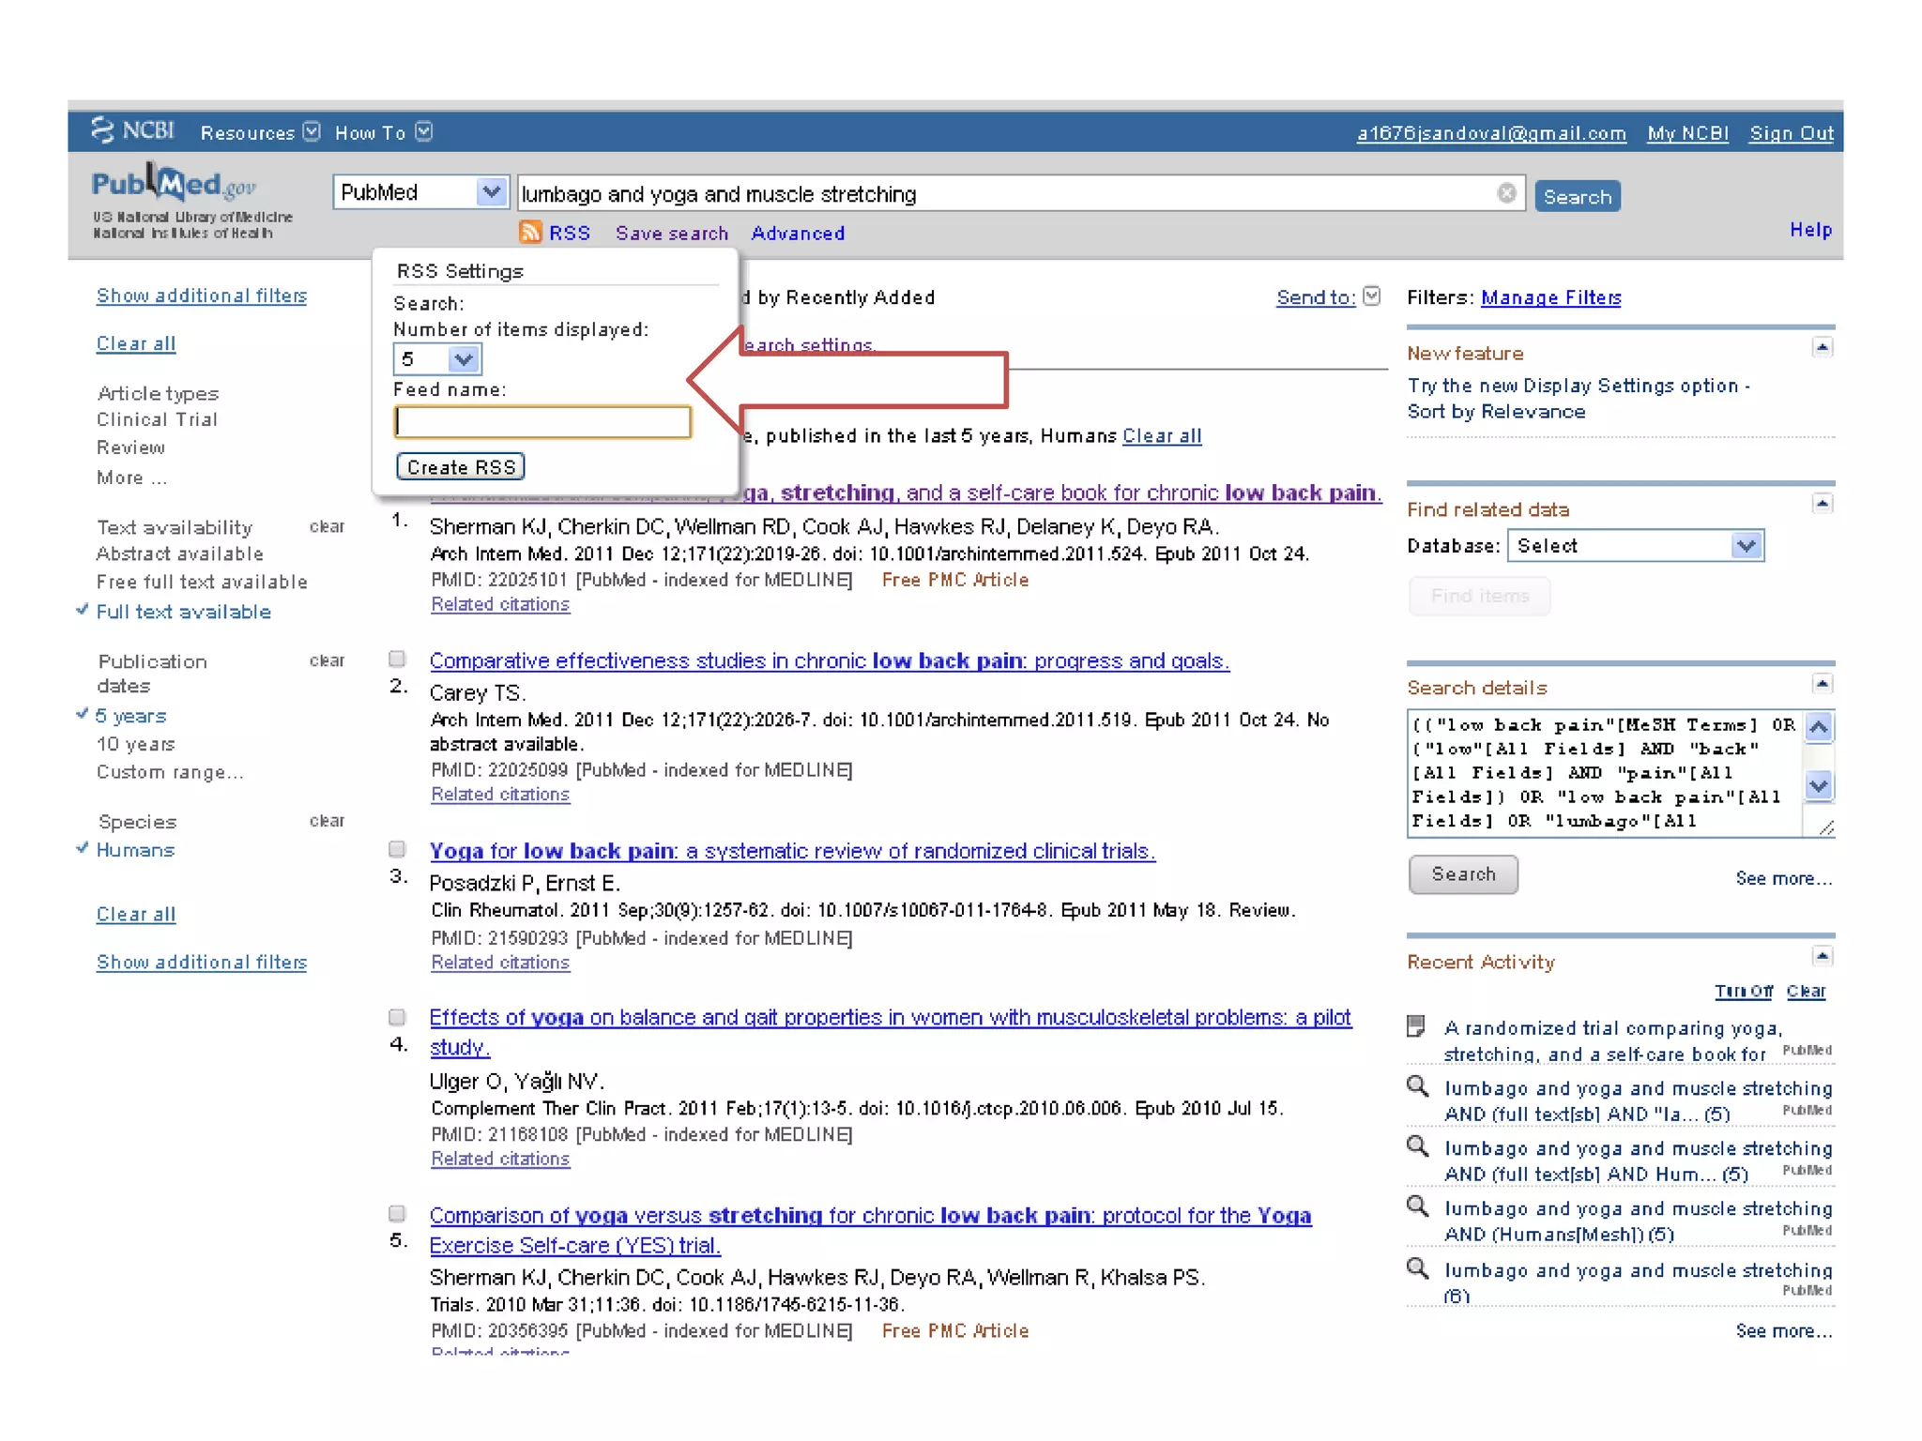Check the box for Yoga systematic review
This screenshot has height=1441, width=1922.
coord(398,849)
